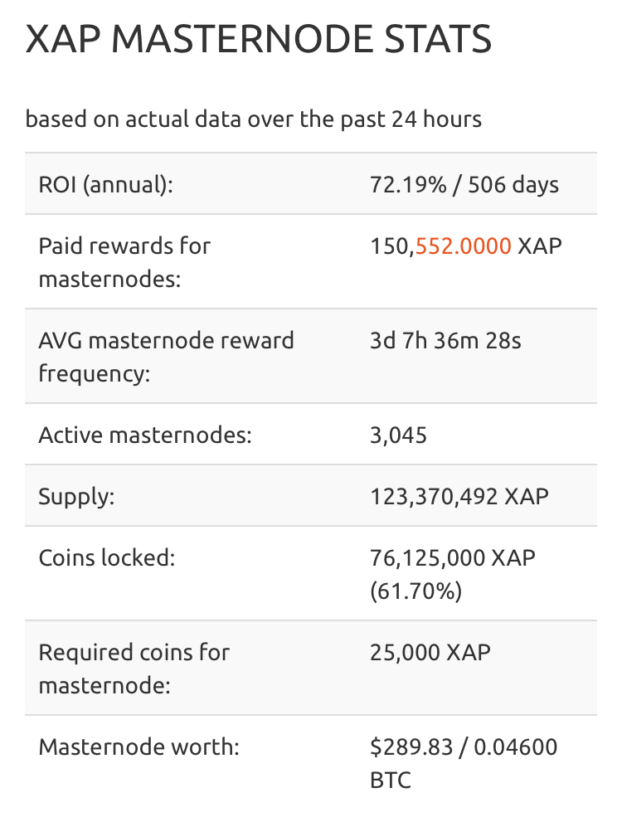This screenshot has width=622, height=817.
Task: Click the 3,045 active masternodes count
Action: pos(398,435)
